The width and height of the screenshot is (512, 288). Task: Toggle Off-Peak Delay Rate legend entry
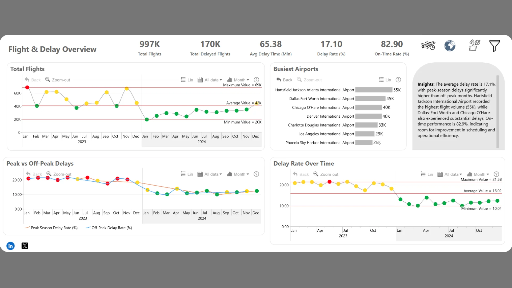click(x=109, y=228)
